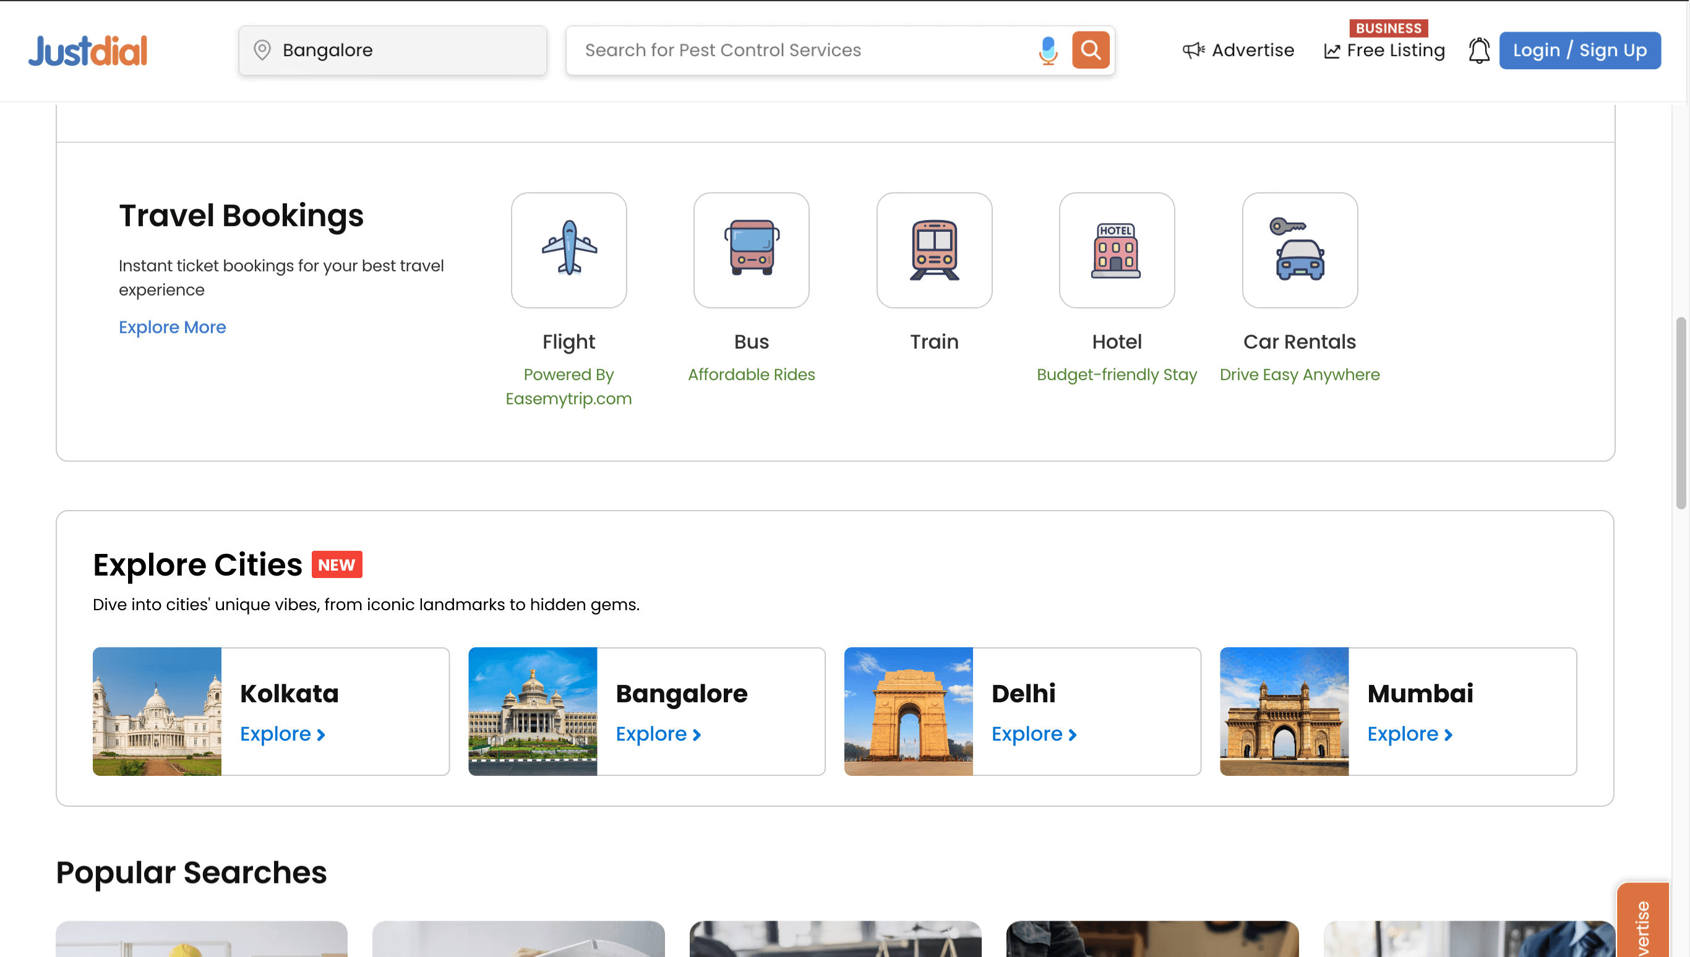1690x957 pixels.
Task: Open the Bangalore location selector
Action: point(393,50)
